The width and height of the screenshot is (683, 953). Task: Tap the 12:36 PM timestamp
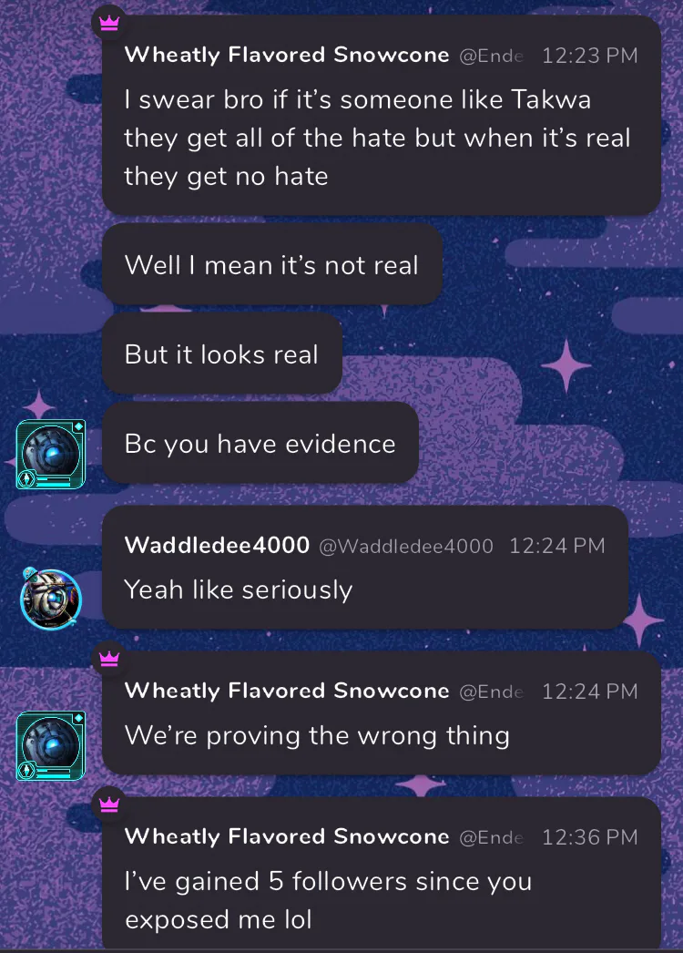point(589,837)
